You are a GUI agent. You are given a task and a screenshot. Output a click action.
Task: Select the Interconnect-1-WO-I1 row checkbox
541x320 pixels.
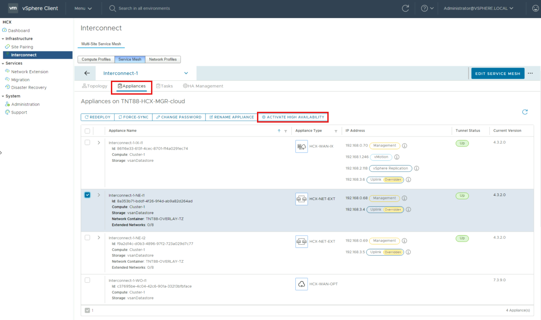[87, 280]
